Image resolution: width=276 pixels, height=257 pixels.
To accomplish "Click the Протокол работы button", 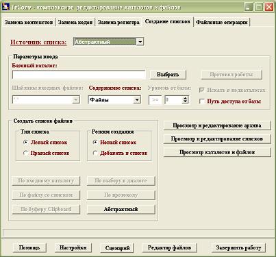I will (x=231, y=75).
